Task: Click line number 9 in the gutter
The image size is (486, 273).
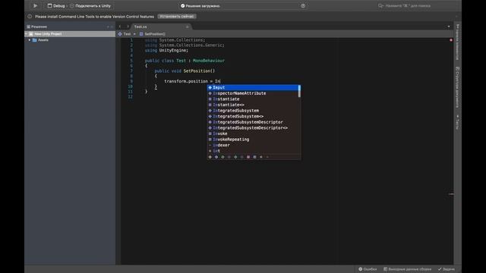Action: pos(131,81)
